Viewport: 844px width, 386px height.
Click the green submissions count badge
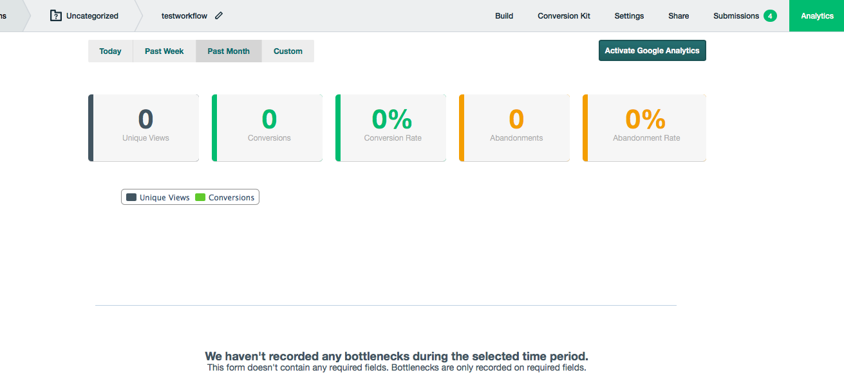[x=770, y=16]
